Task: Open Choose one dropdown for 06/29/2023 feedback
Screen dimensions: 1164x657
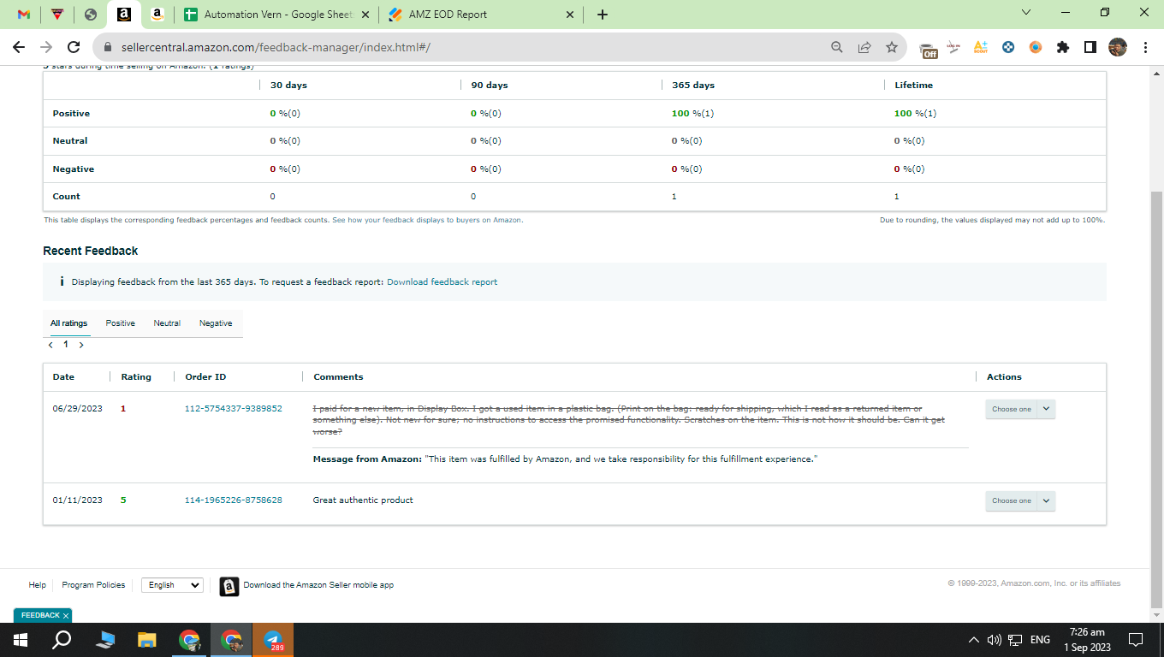Action: click(1020, 409)
